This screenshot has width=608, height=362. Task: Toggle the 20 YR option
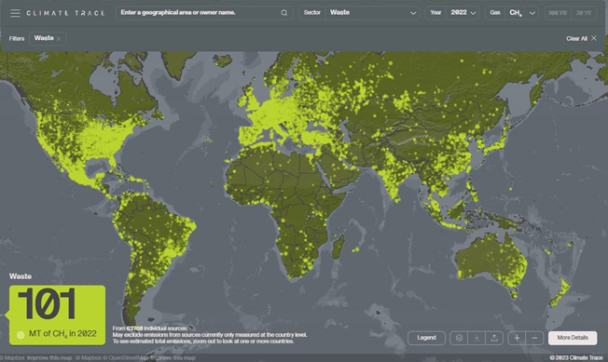coord(584,13)
